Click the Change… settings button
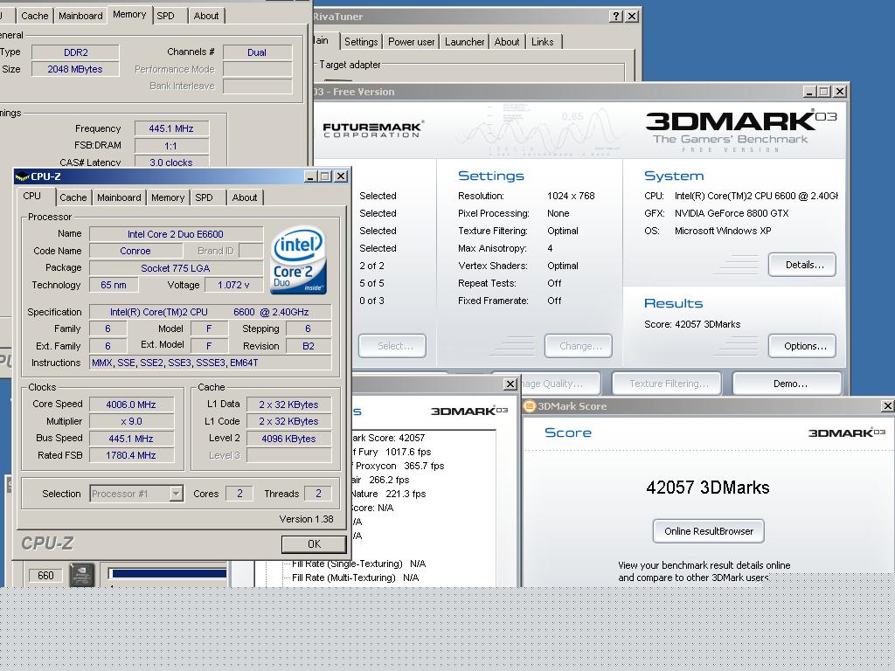Image resolution: width=895 pixels, height=671 pixels. tap(579, 346)
